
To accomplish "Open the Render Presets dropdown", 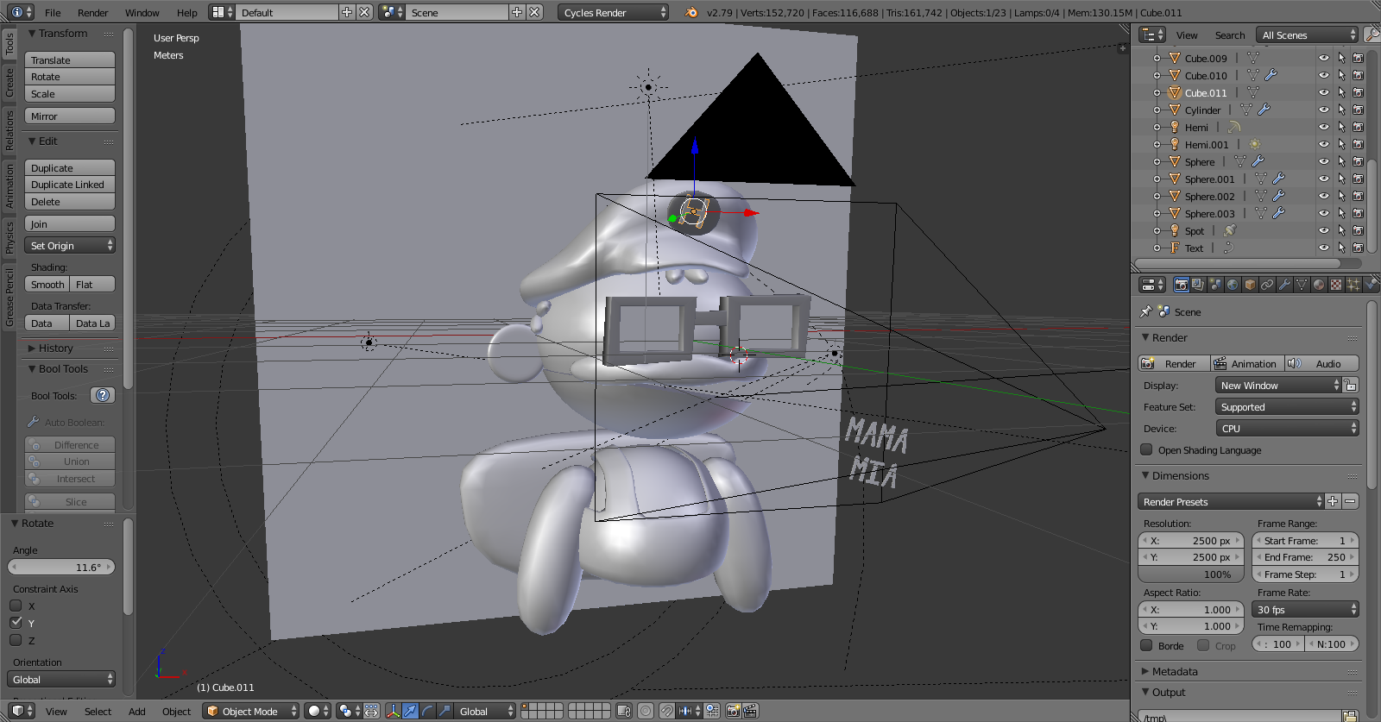I will click(1231, 501).
